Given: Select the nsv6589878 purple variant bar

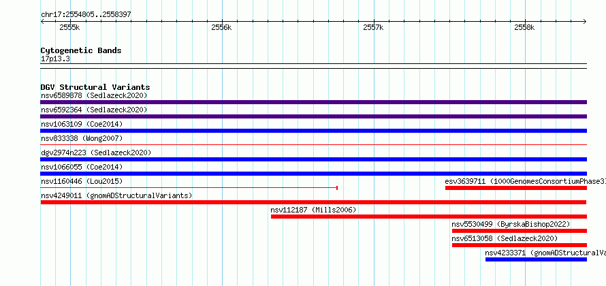Looking at the screenshot, I should [313, 102].
